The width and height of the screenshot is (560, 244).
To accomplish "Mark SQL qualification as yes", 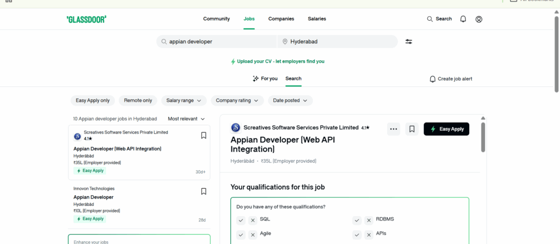I will 241,220.
